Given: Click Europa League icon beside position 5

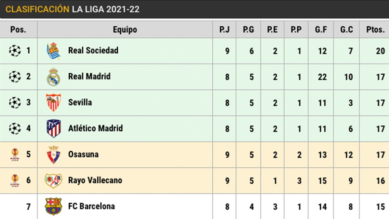Looking at the screenshot, I should tap(15, 154).
